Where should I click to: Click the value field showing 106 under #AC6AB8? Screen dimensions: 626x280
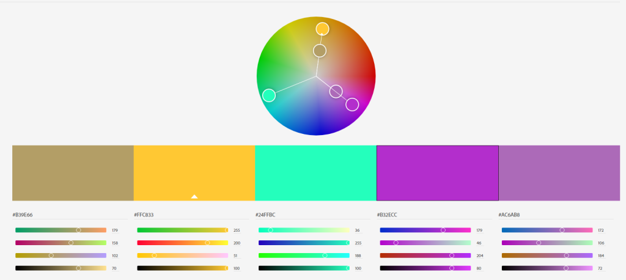tap(601, 243)
